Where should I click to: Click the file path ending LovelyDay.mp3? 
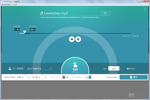pyautogui.click(x=69, y=17)
